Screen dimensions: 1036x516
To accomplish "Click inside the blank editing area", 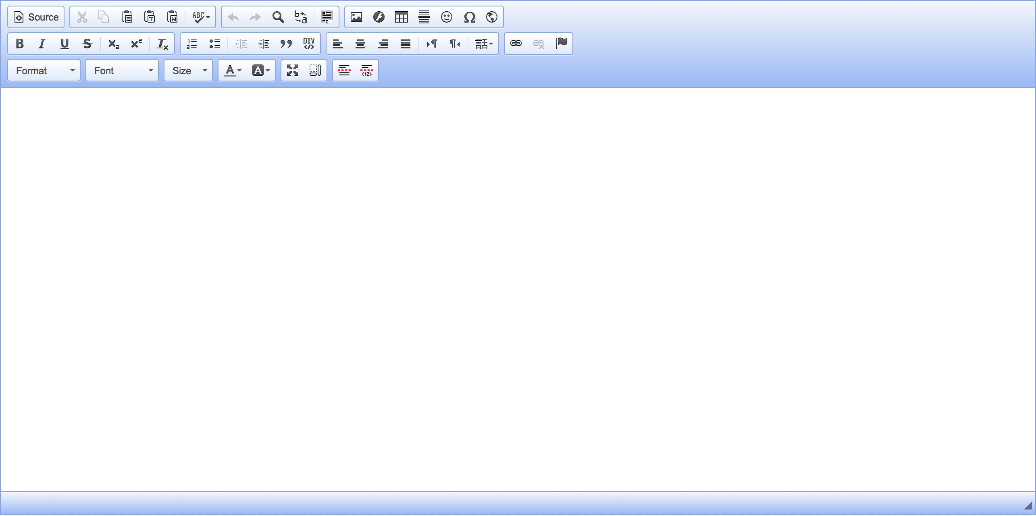I will coord(518,289).
